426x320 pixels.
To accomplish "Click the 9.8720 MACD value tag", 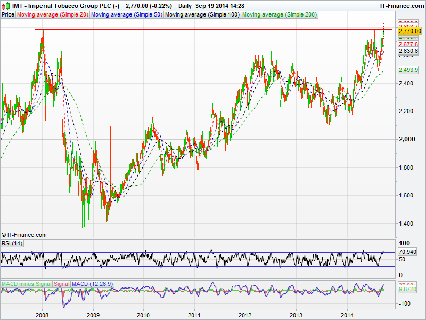I will (x=408, y=289).
